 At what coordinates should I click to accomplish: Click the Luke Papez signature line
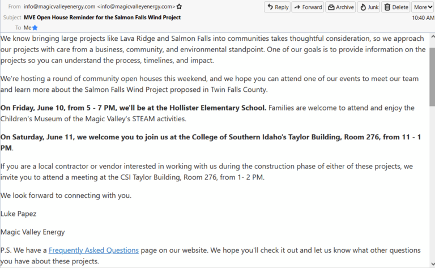click(18, 214)
